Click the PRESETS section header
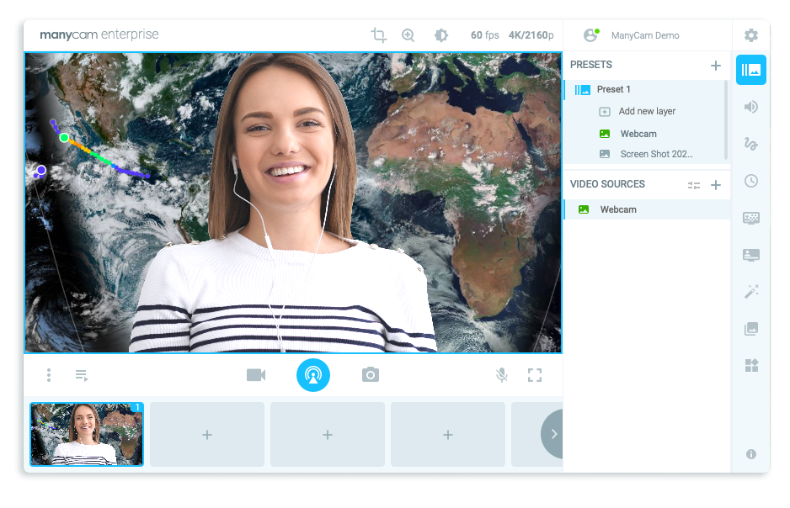790x508 pixels. (x=591, y=65)
